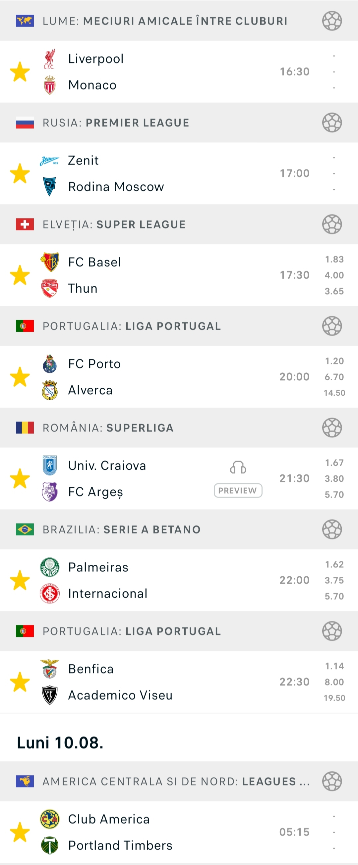Screen dimensions: 358x865
Task: Open the PREVIEW for Univ. Craiova vs FC Argeș
Action: pos(238,491)
